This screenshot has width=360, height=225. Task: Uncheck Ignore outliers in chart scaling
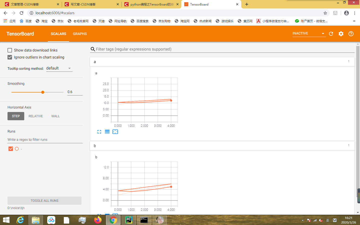click(x=10, y=57)
